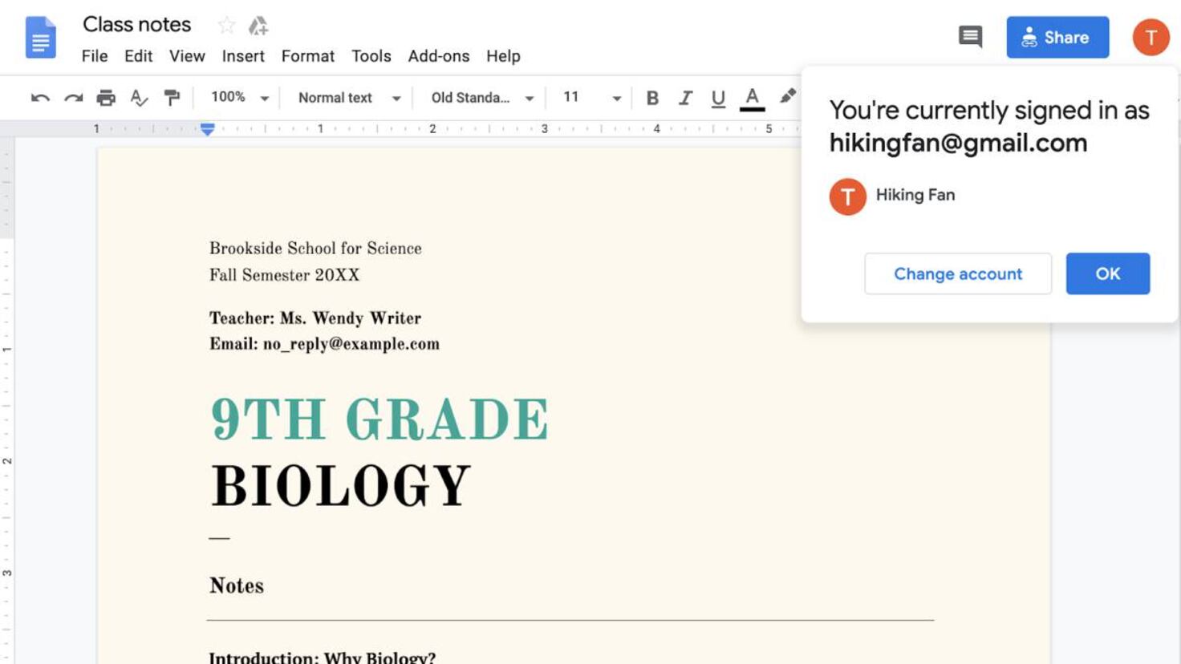Click the Class notes document title
The image size is (1181, 664).
(x=137, y=25)
